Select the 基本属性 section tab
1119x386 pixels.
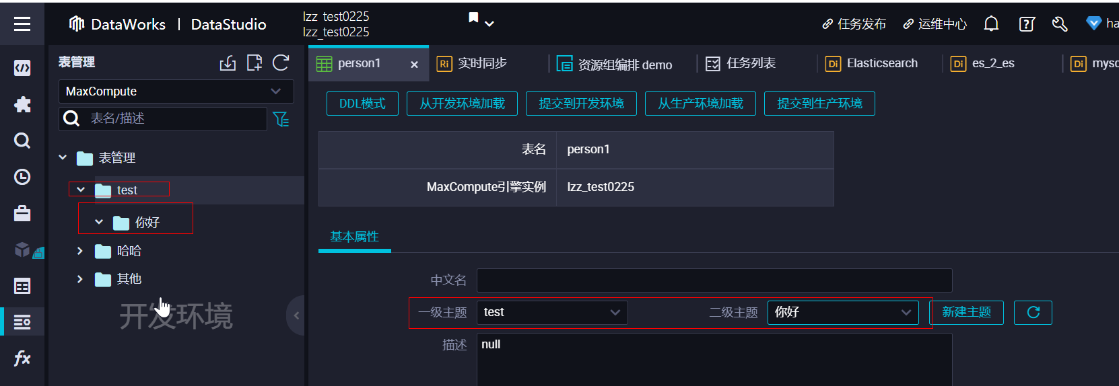[354, 237]
